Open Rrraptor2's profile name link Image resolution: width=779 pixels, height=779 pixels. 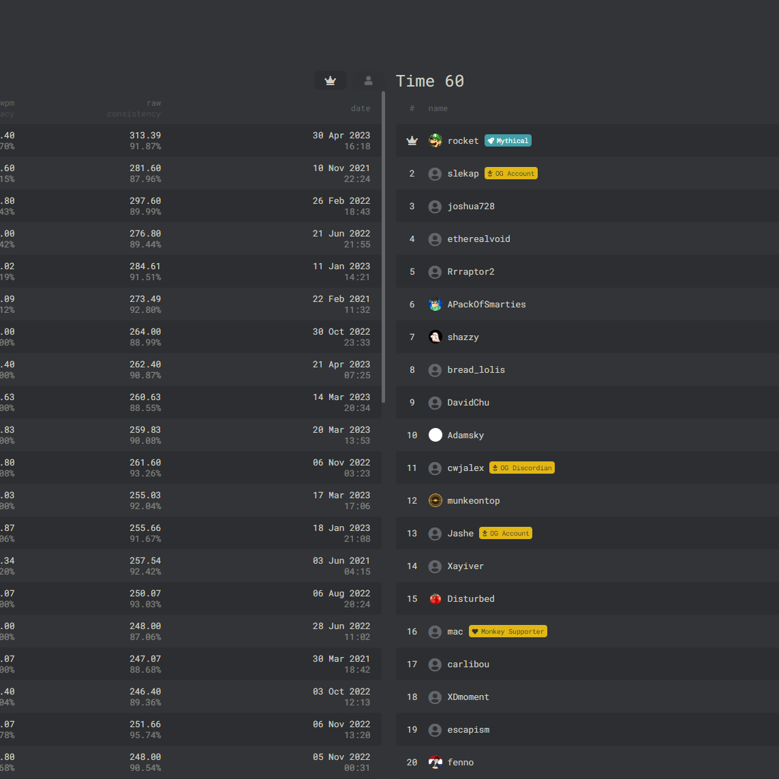(471, 272)
